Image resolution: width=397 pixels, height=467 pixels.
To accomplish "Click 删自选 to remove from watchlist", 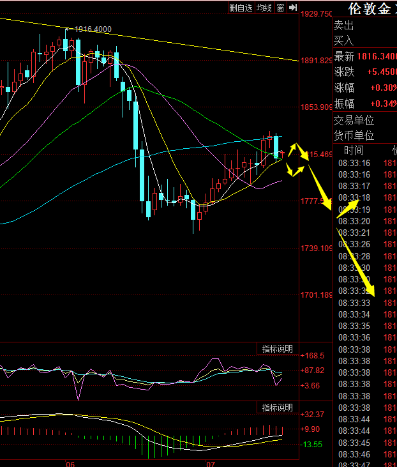I will coord(241,8).
